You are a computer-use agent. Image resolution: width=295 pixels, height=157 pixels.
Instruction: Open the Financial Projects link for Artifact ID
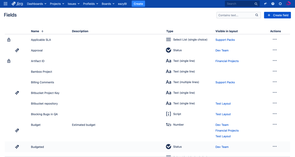point(227,61)
